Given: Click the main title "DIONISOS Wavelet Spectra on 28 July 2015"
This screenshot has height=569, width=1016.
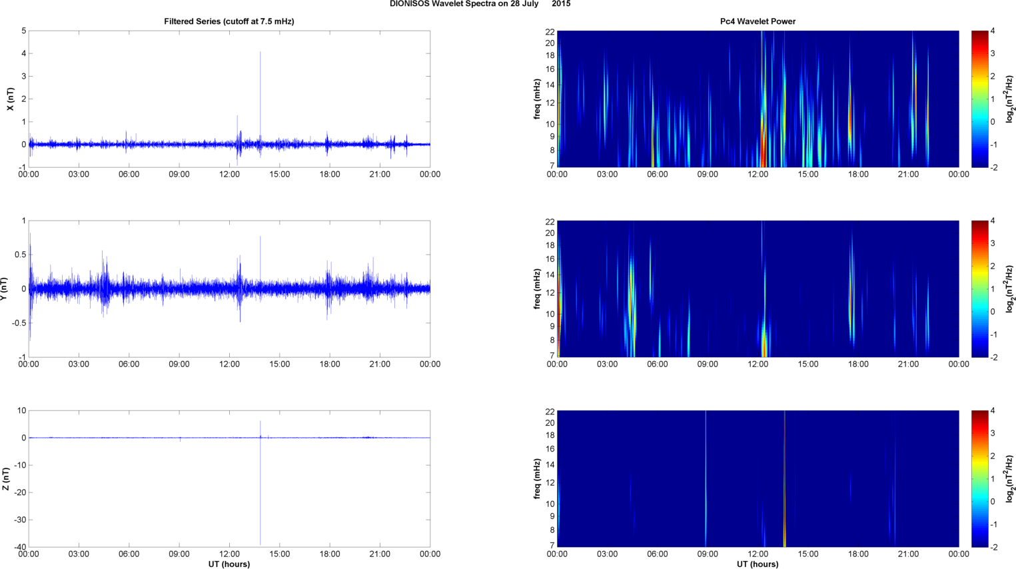Looking at the screenshot, I should click(480, 4).
